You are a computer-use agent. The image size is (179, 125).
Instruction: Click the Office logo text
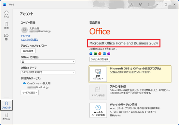(100, 31)
